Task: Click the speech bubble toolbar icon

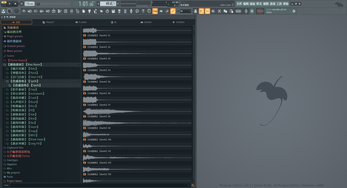Action: (x=137, y=11)
